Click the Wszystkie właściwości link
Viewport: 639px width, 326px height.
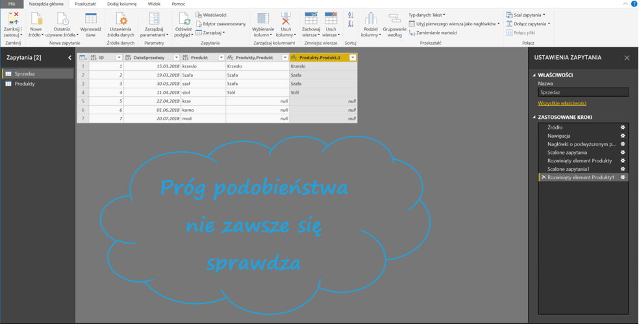coord(562,103)
